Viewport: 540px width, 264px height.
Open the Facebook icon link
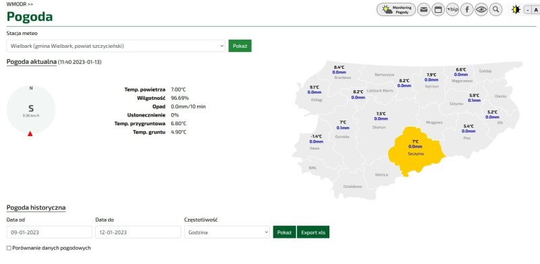coord(467,9)
